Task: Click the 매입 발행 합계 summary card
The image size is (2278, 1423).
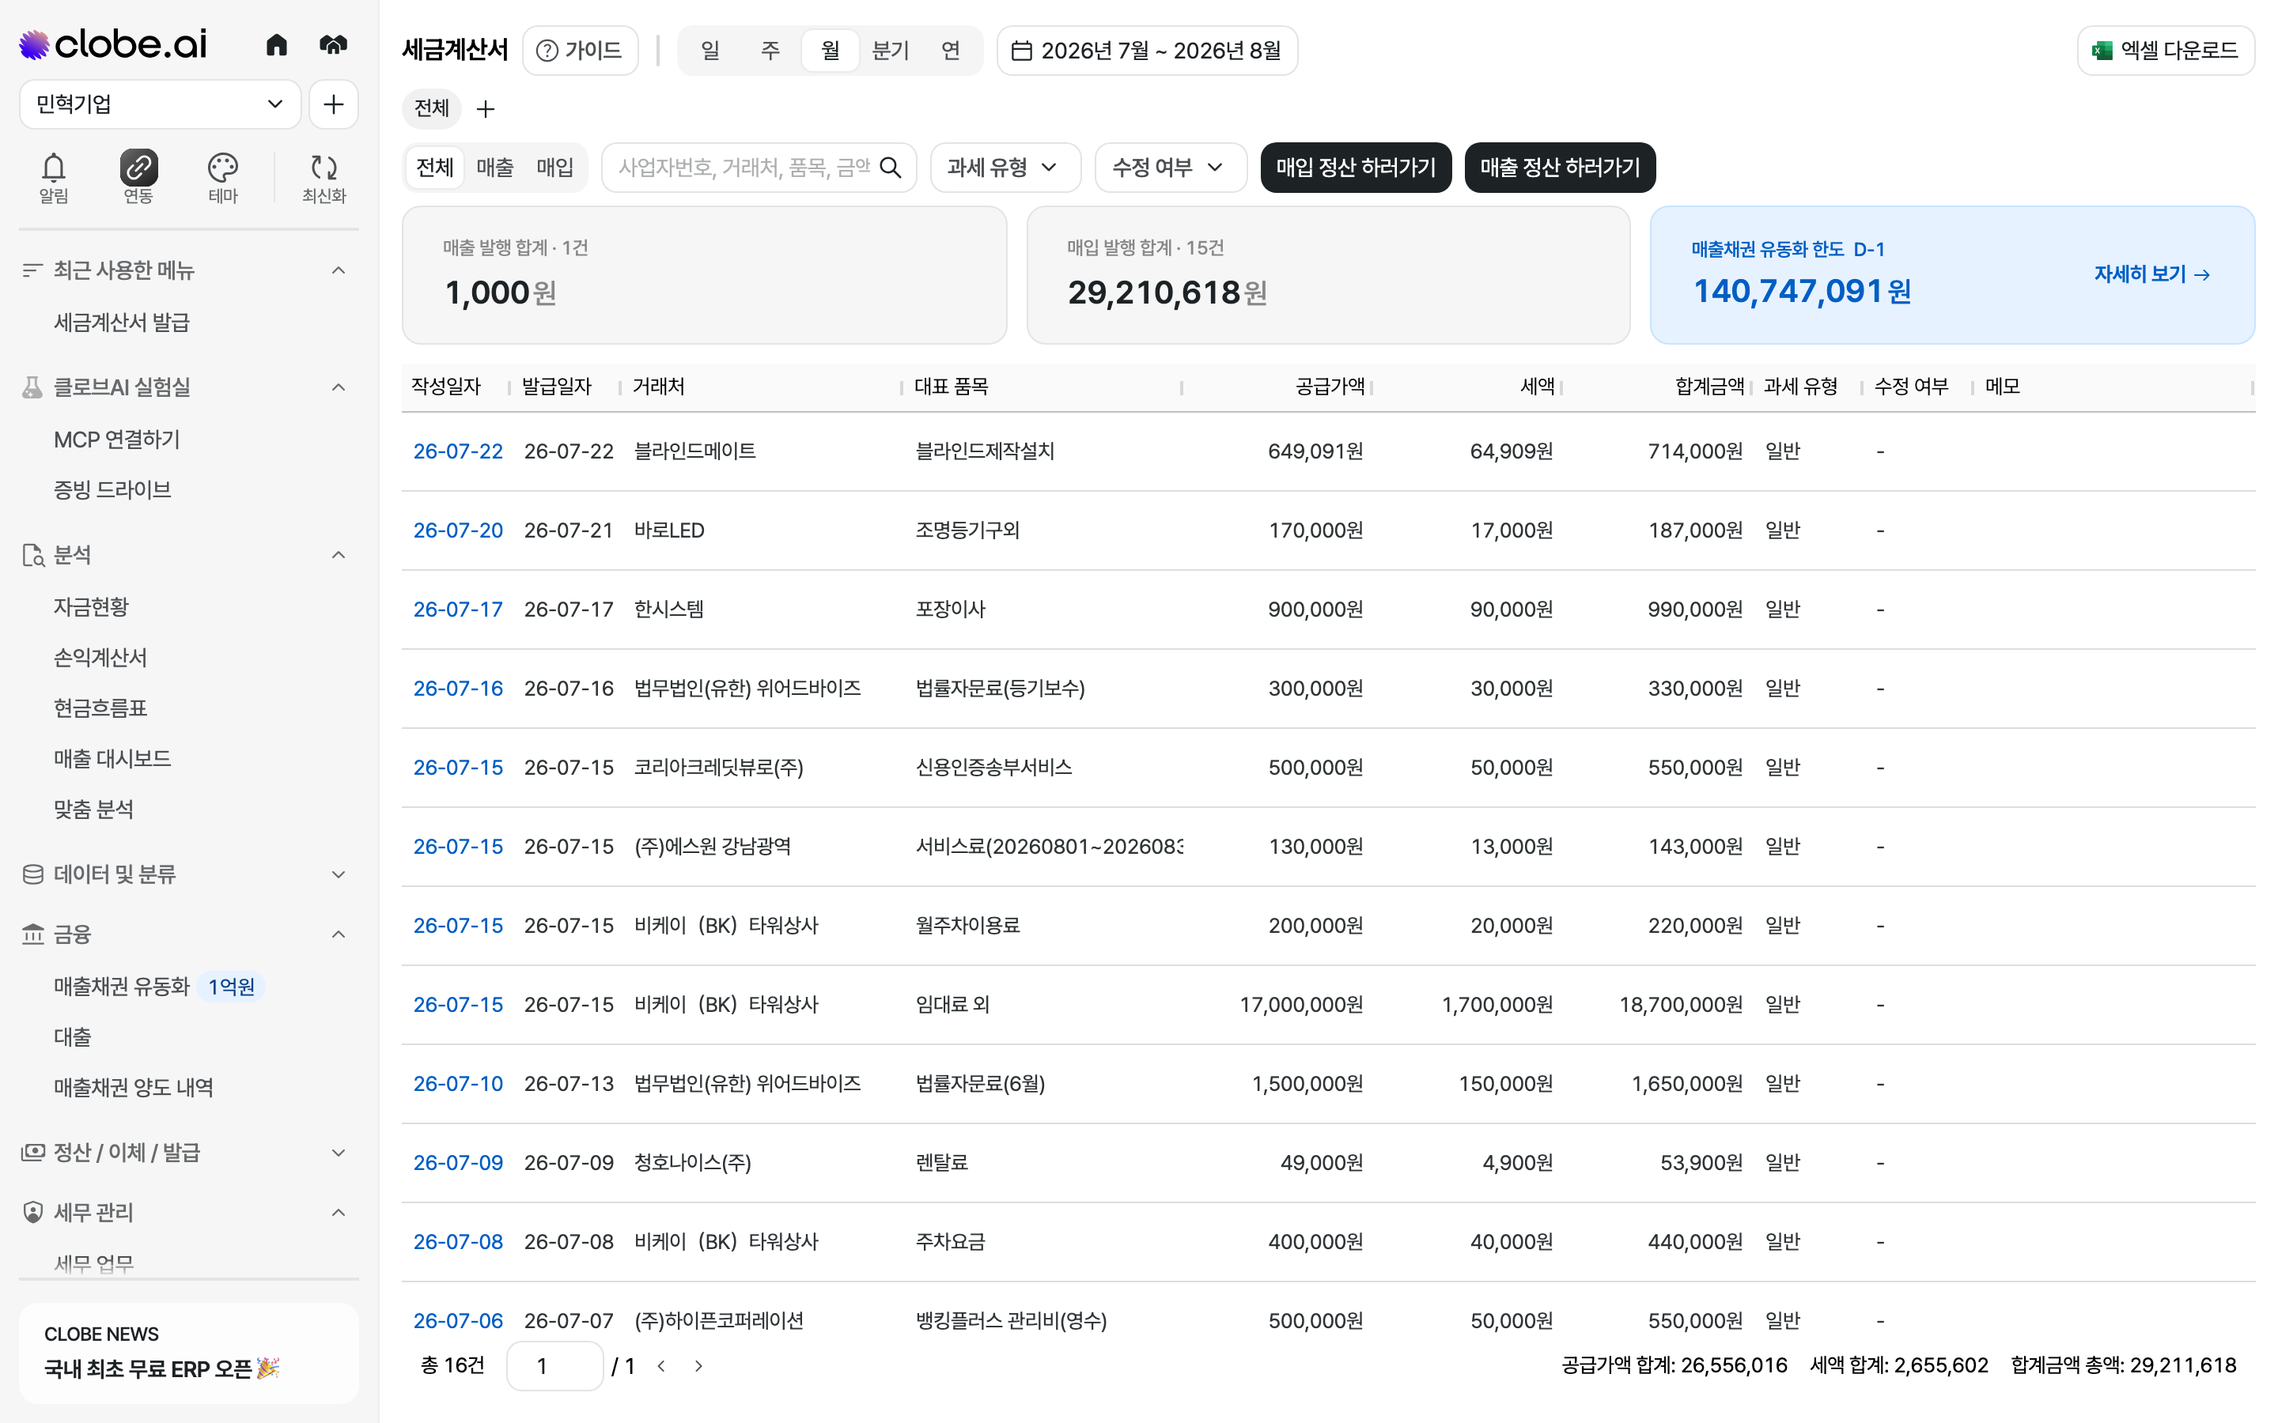Action: point(1328,275)
